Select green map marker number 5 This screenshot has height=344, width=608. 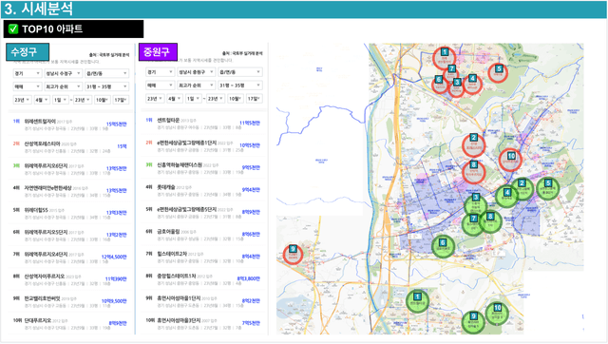point(547,189)
